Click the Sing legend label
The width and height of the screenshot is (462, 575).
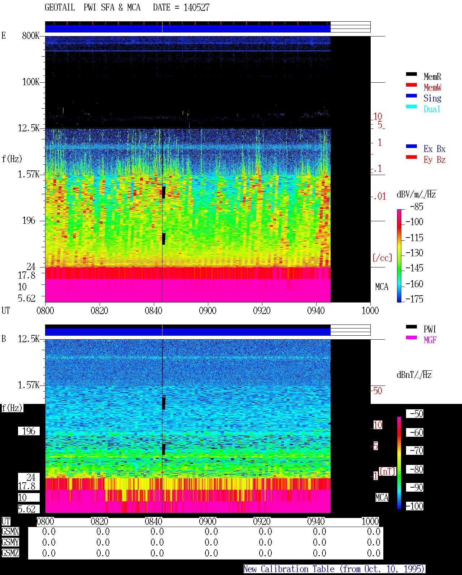pos(432,98)
